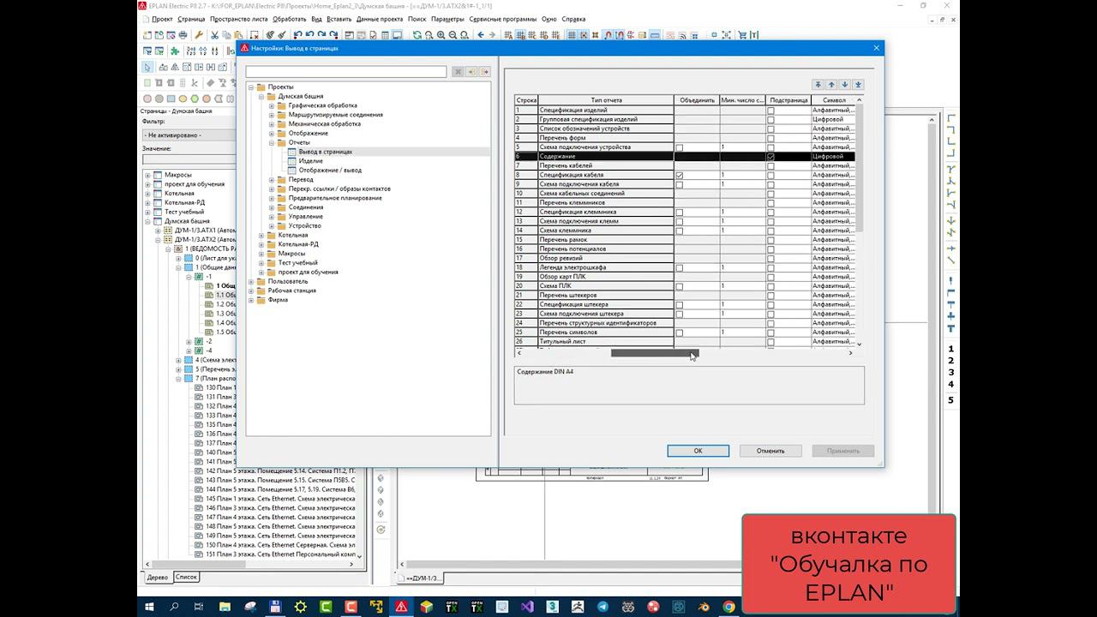The height and width of the screenshot is (617, 1097).
Task: Check Объединить for Схема подключения кабеля
Action: (x=680, y=184)
